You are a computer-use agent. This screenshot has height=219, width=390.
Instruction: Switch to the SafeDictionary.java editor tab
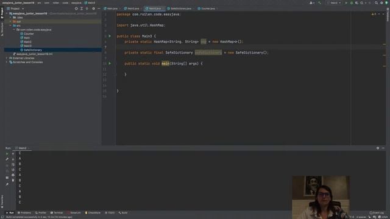point(180,9)
